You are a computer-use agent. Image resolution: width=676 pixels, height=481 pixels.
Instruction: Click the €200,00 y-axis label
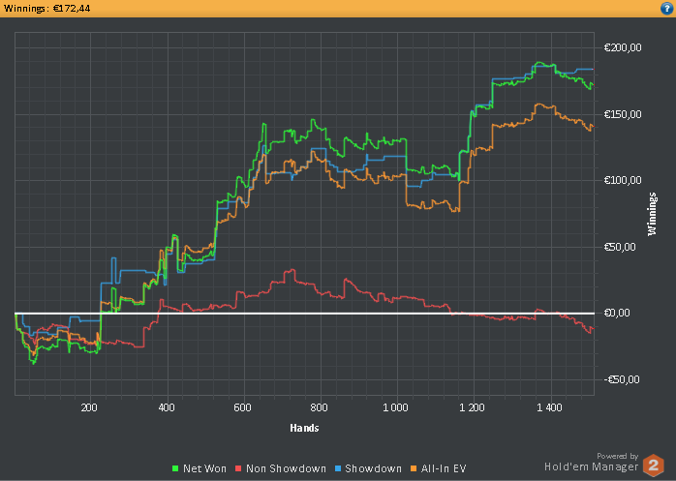point(623,48)
